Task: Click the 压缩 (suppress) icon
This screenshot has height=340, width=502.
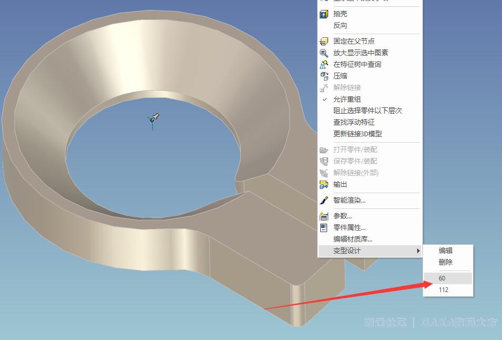Action: (324, 76)
